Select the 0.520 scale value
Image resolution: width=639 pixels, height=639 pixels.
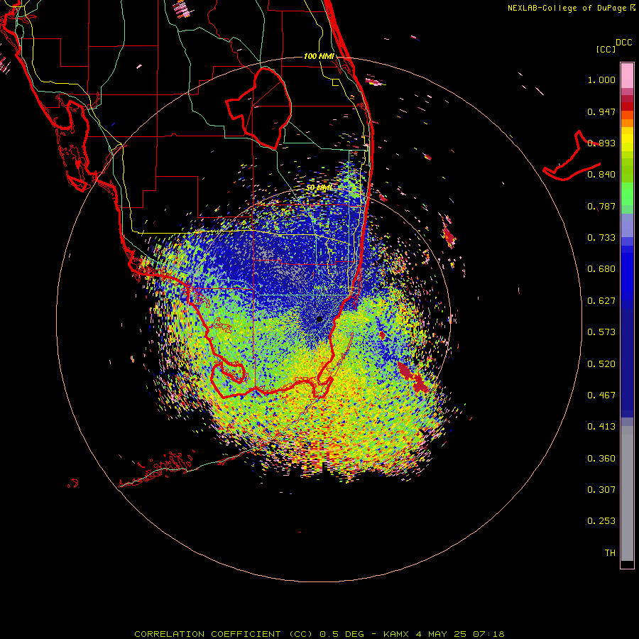601,364
